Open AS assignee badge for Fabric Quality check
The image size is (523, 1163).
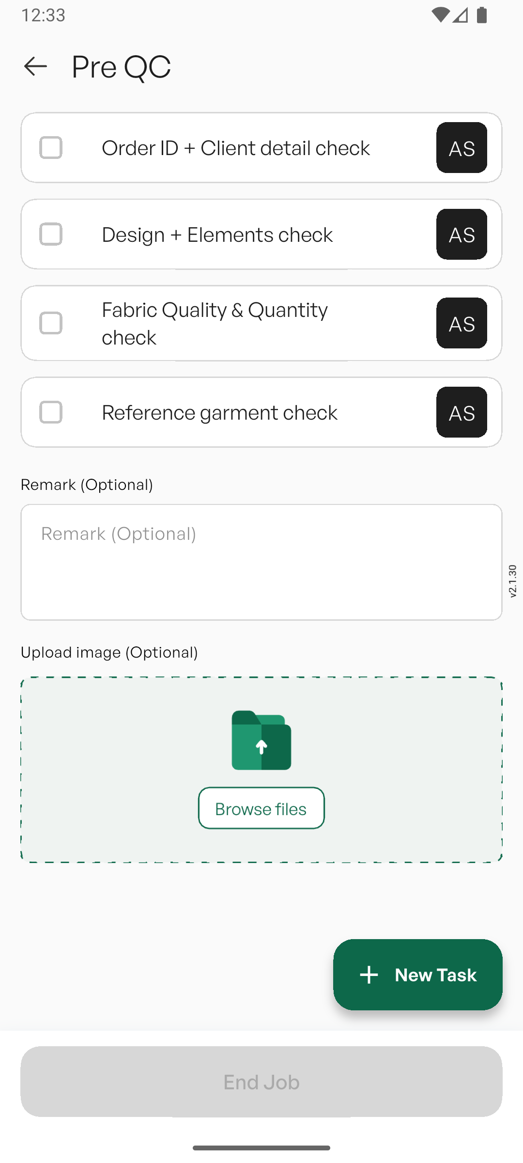click(461, 323)
